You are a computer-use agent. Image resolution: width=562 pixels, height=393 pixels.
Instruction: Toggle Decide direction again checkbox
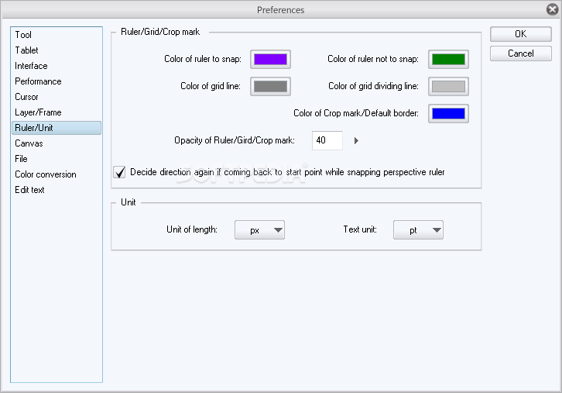pyautogui.click(x=119, y=172)
